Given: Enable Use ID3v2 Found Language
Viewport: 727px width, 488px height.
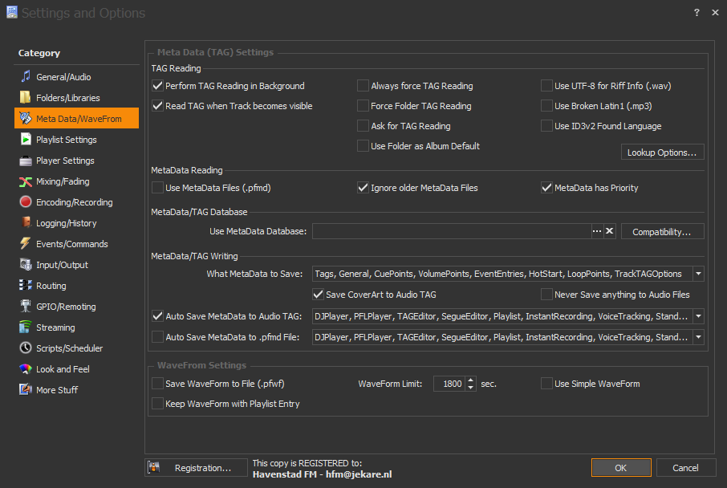Looking at the screenshot, I should pyautogui.click(x=546, y=126).
